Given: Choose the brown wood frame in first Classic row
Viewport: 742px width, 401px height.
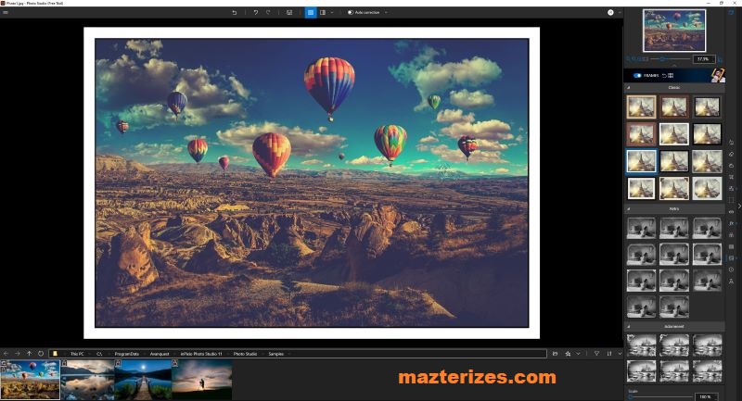Looking at the screenshot, I should coord(674,107).
